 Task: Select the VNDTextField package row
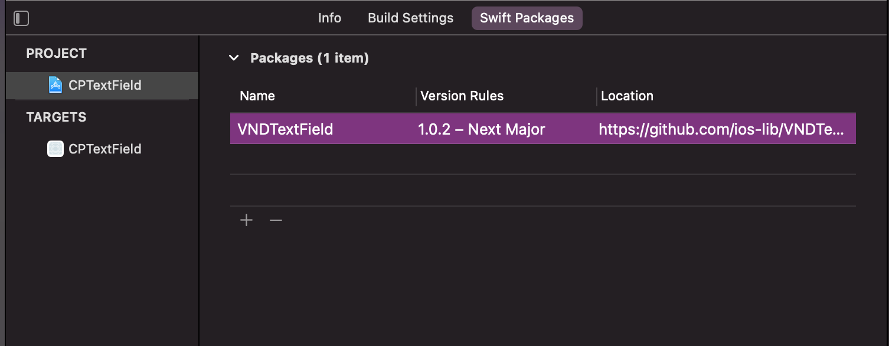(542, 129)
